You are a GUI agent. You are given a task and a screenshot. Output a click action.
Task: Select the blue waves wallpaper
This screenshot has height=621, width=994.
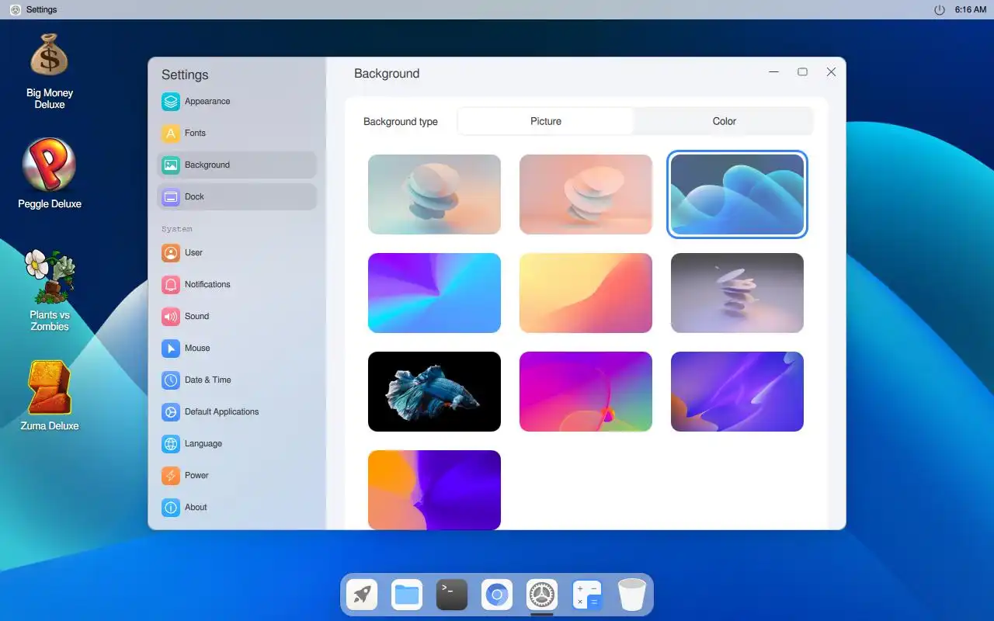click(737, 194)
